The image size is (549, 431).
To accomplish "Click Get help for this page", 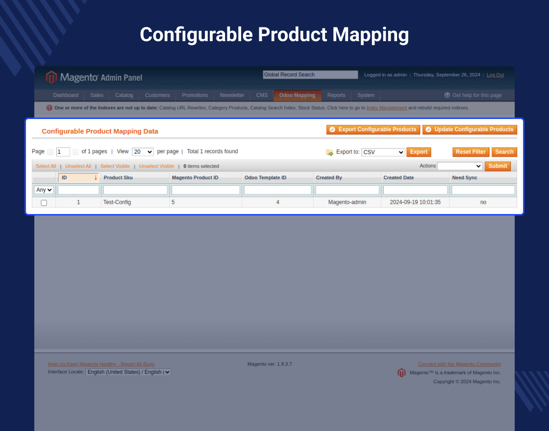I will tap(477, 95).
